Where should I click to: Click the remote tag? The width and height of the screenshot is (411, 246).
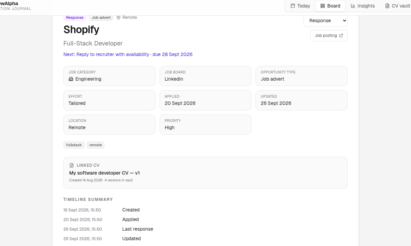pyautogui.click(x=96, y=145)
